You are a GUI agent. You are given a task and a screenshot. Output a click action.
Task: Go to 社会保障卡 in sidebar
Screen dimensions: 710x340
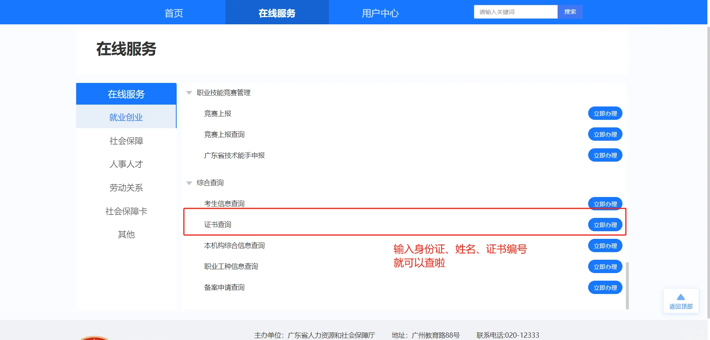tap(126, 211)
